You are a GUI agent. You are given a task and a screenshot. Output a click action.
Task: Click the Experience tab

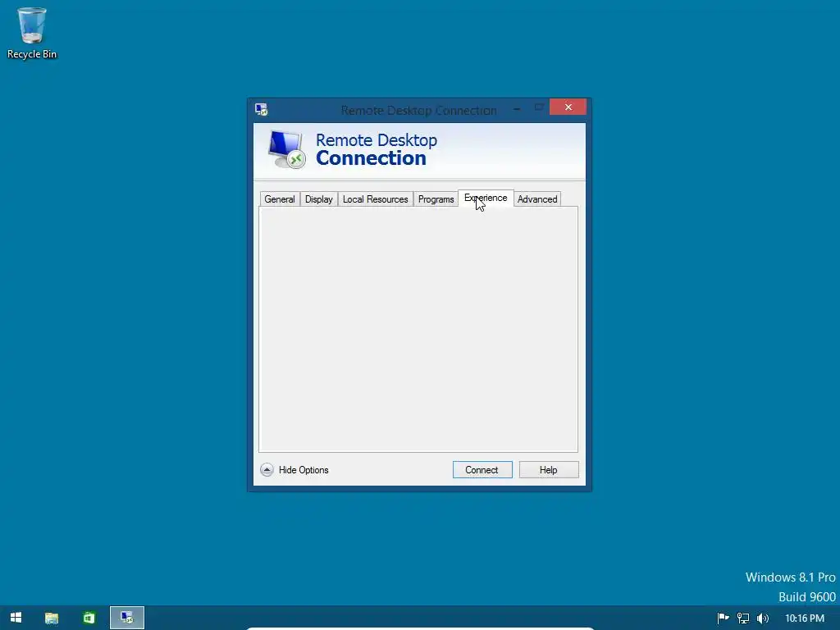pyautogui.click(x=486, y=199)
